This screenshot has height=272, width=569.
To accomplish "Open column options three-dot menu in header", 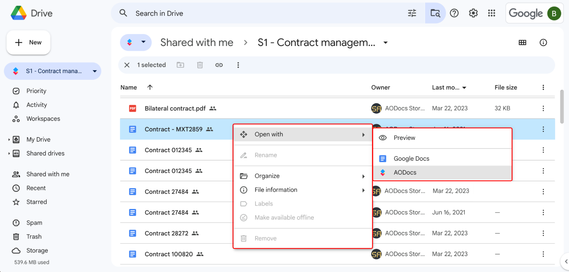I will pyautogui.click(x=543, y=87).
